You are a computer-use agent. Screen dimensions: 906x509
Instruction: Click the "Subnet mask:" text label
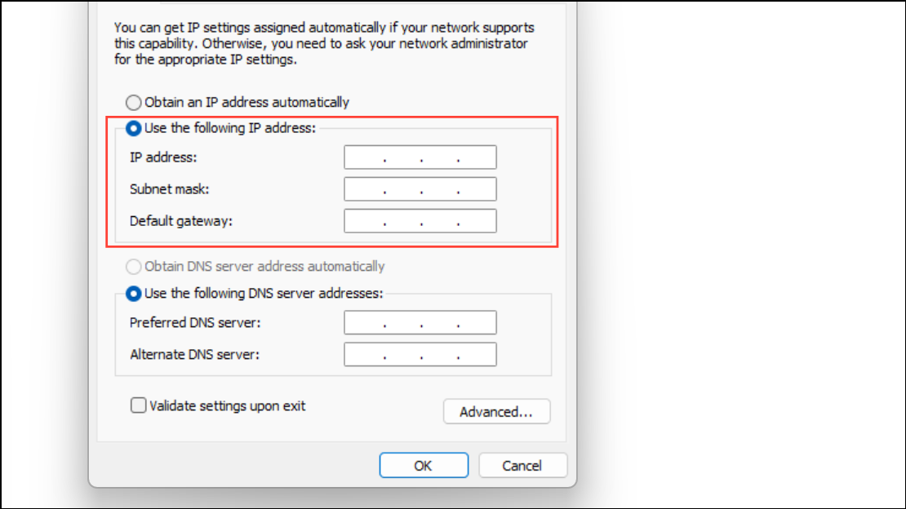(170, 189)
